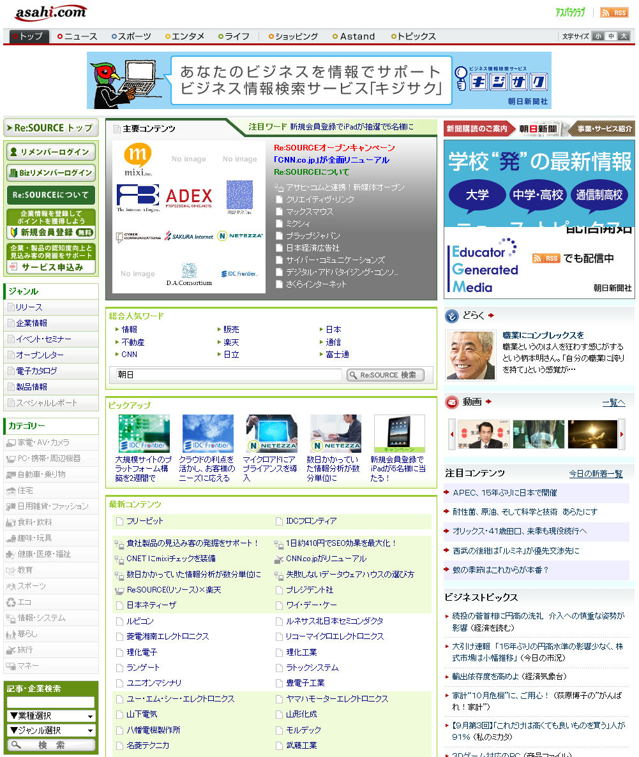Click the 動画 section icon

[x=452, y=402]
